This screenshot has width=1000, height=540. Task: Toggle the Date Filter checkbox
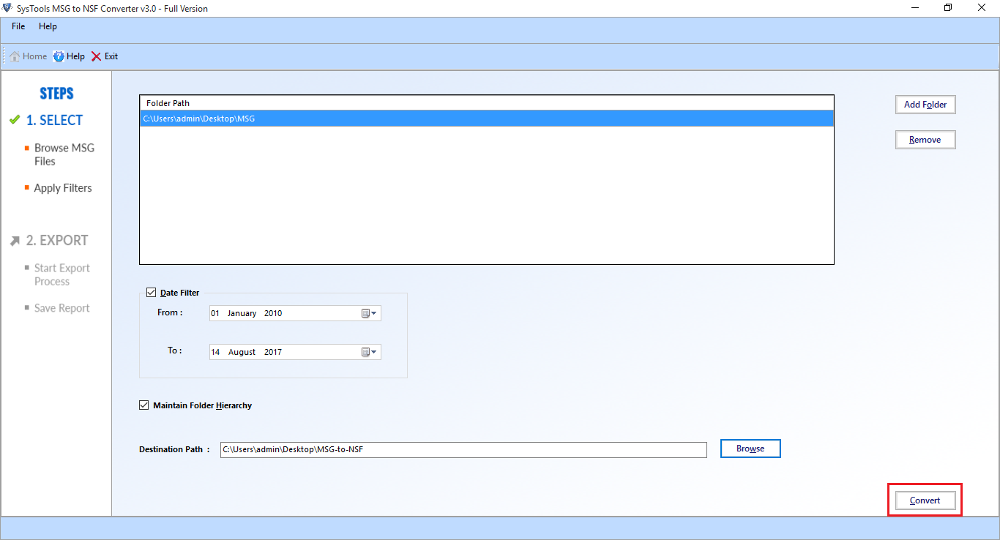click(152, 293)
